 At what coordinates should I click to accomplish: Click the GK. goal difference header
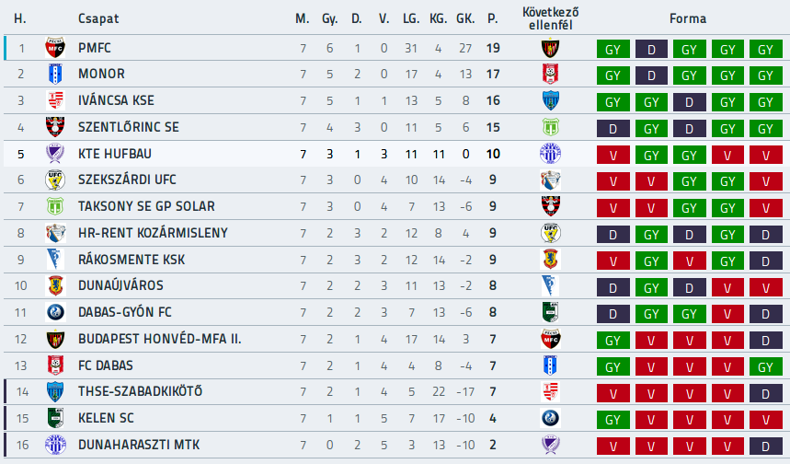pos(465,18)
